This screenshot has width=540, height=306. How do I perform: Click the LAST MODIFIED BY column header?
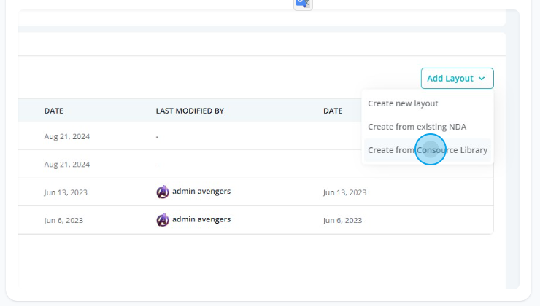pyautogui.click(x=190, y=111)
